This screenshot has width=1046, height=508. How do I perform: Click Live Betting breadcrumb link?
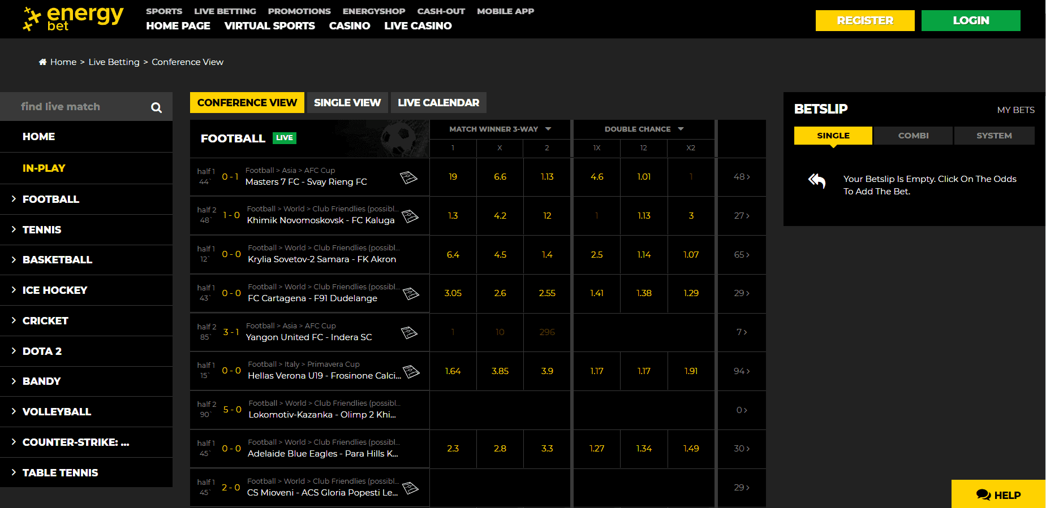pos(114,62)
